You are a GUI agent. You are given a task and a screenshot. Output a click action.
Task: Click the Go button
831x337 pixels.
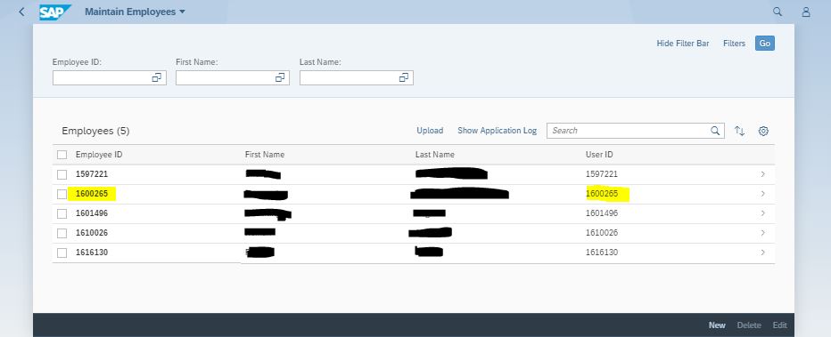pyautogui.click(x=765, y=44)
